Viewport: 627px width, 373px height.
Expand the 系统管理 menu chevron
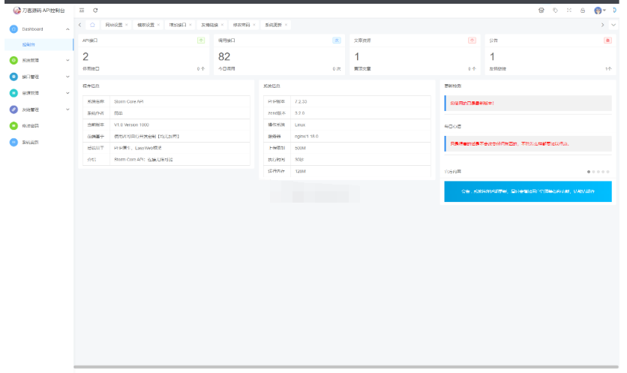[67, 61]
